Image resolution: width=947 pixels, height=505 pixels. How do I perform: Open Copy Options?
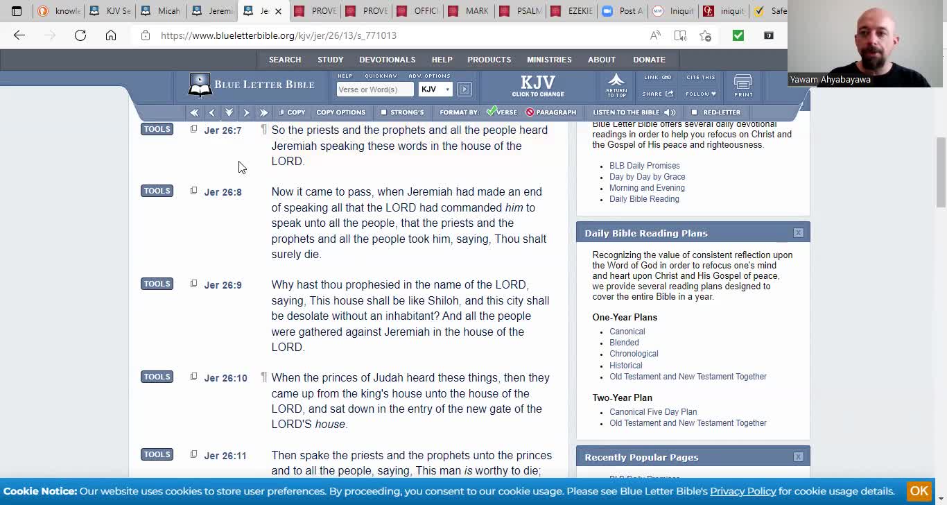coord(340,112)
